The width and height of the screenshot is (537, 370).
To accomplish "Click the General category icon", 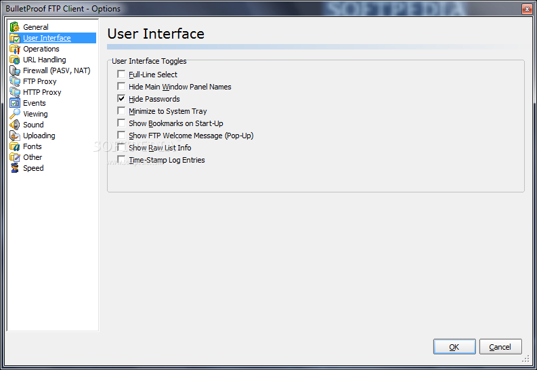I will tap(15, 26).
